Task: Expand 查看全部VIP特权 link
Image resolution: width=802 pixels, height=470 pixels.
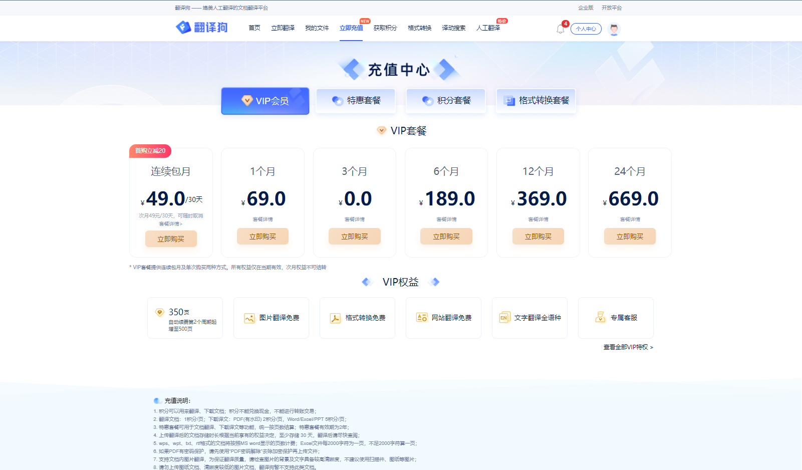Action: click(628, 347)
